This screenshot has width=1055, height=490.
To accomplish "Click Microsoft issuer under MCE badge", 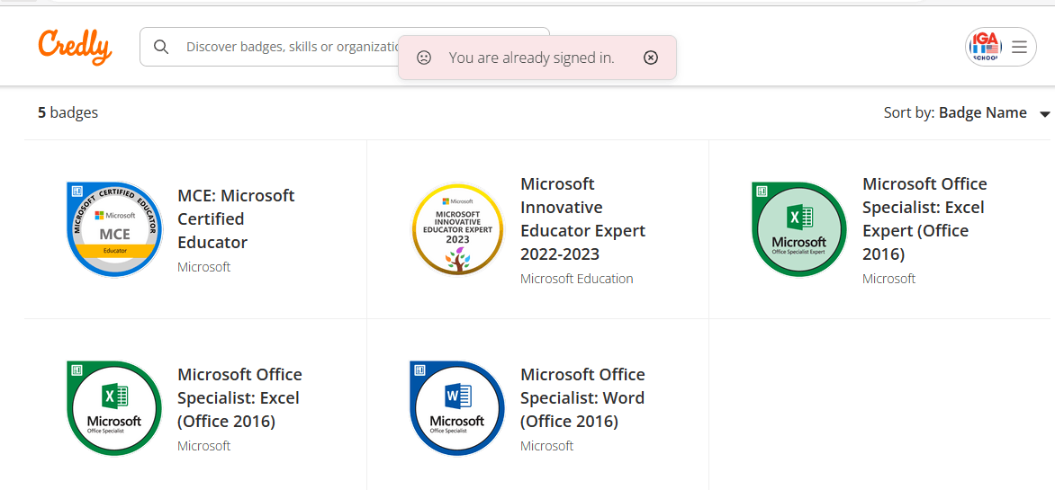I will point(203,268).
